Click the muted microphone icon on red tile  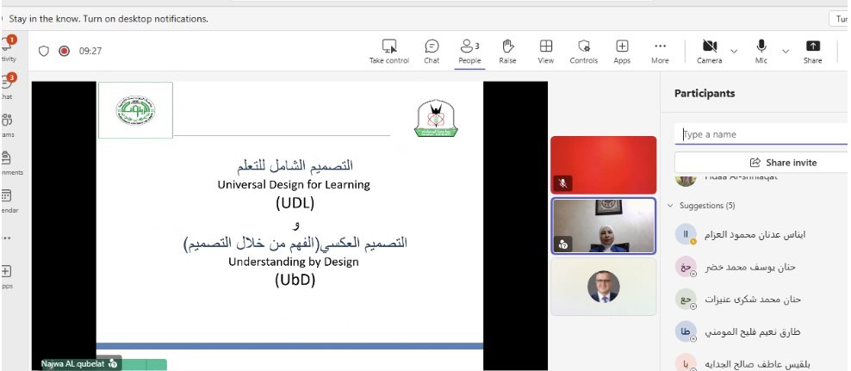(562, 183)
